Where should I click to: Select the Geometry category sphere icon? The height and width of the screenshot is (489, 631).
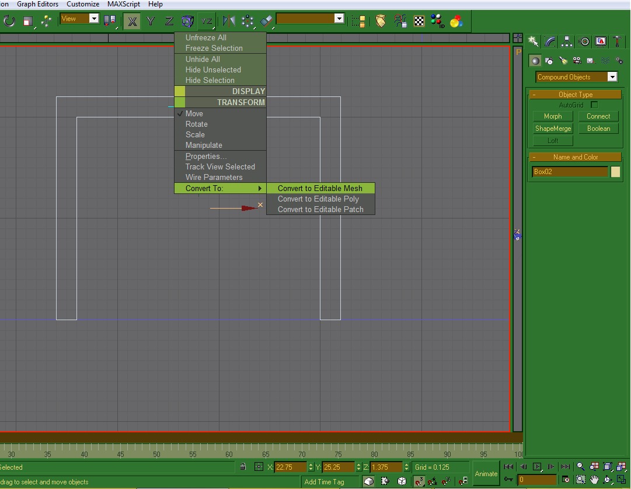pos(535,61)
